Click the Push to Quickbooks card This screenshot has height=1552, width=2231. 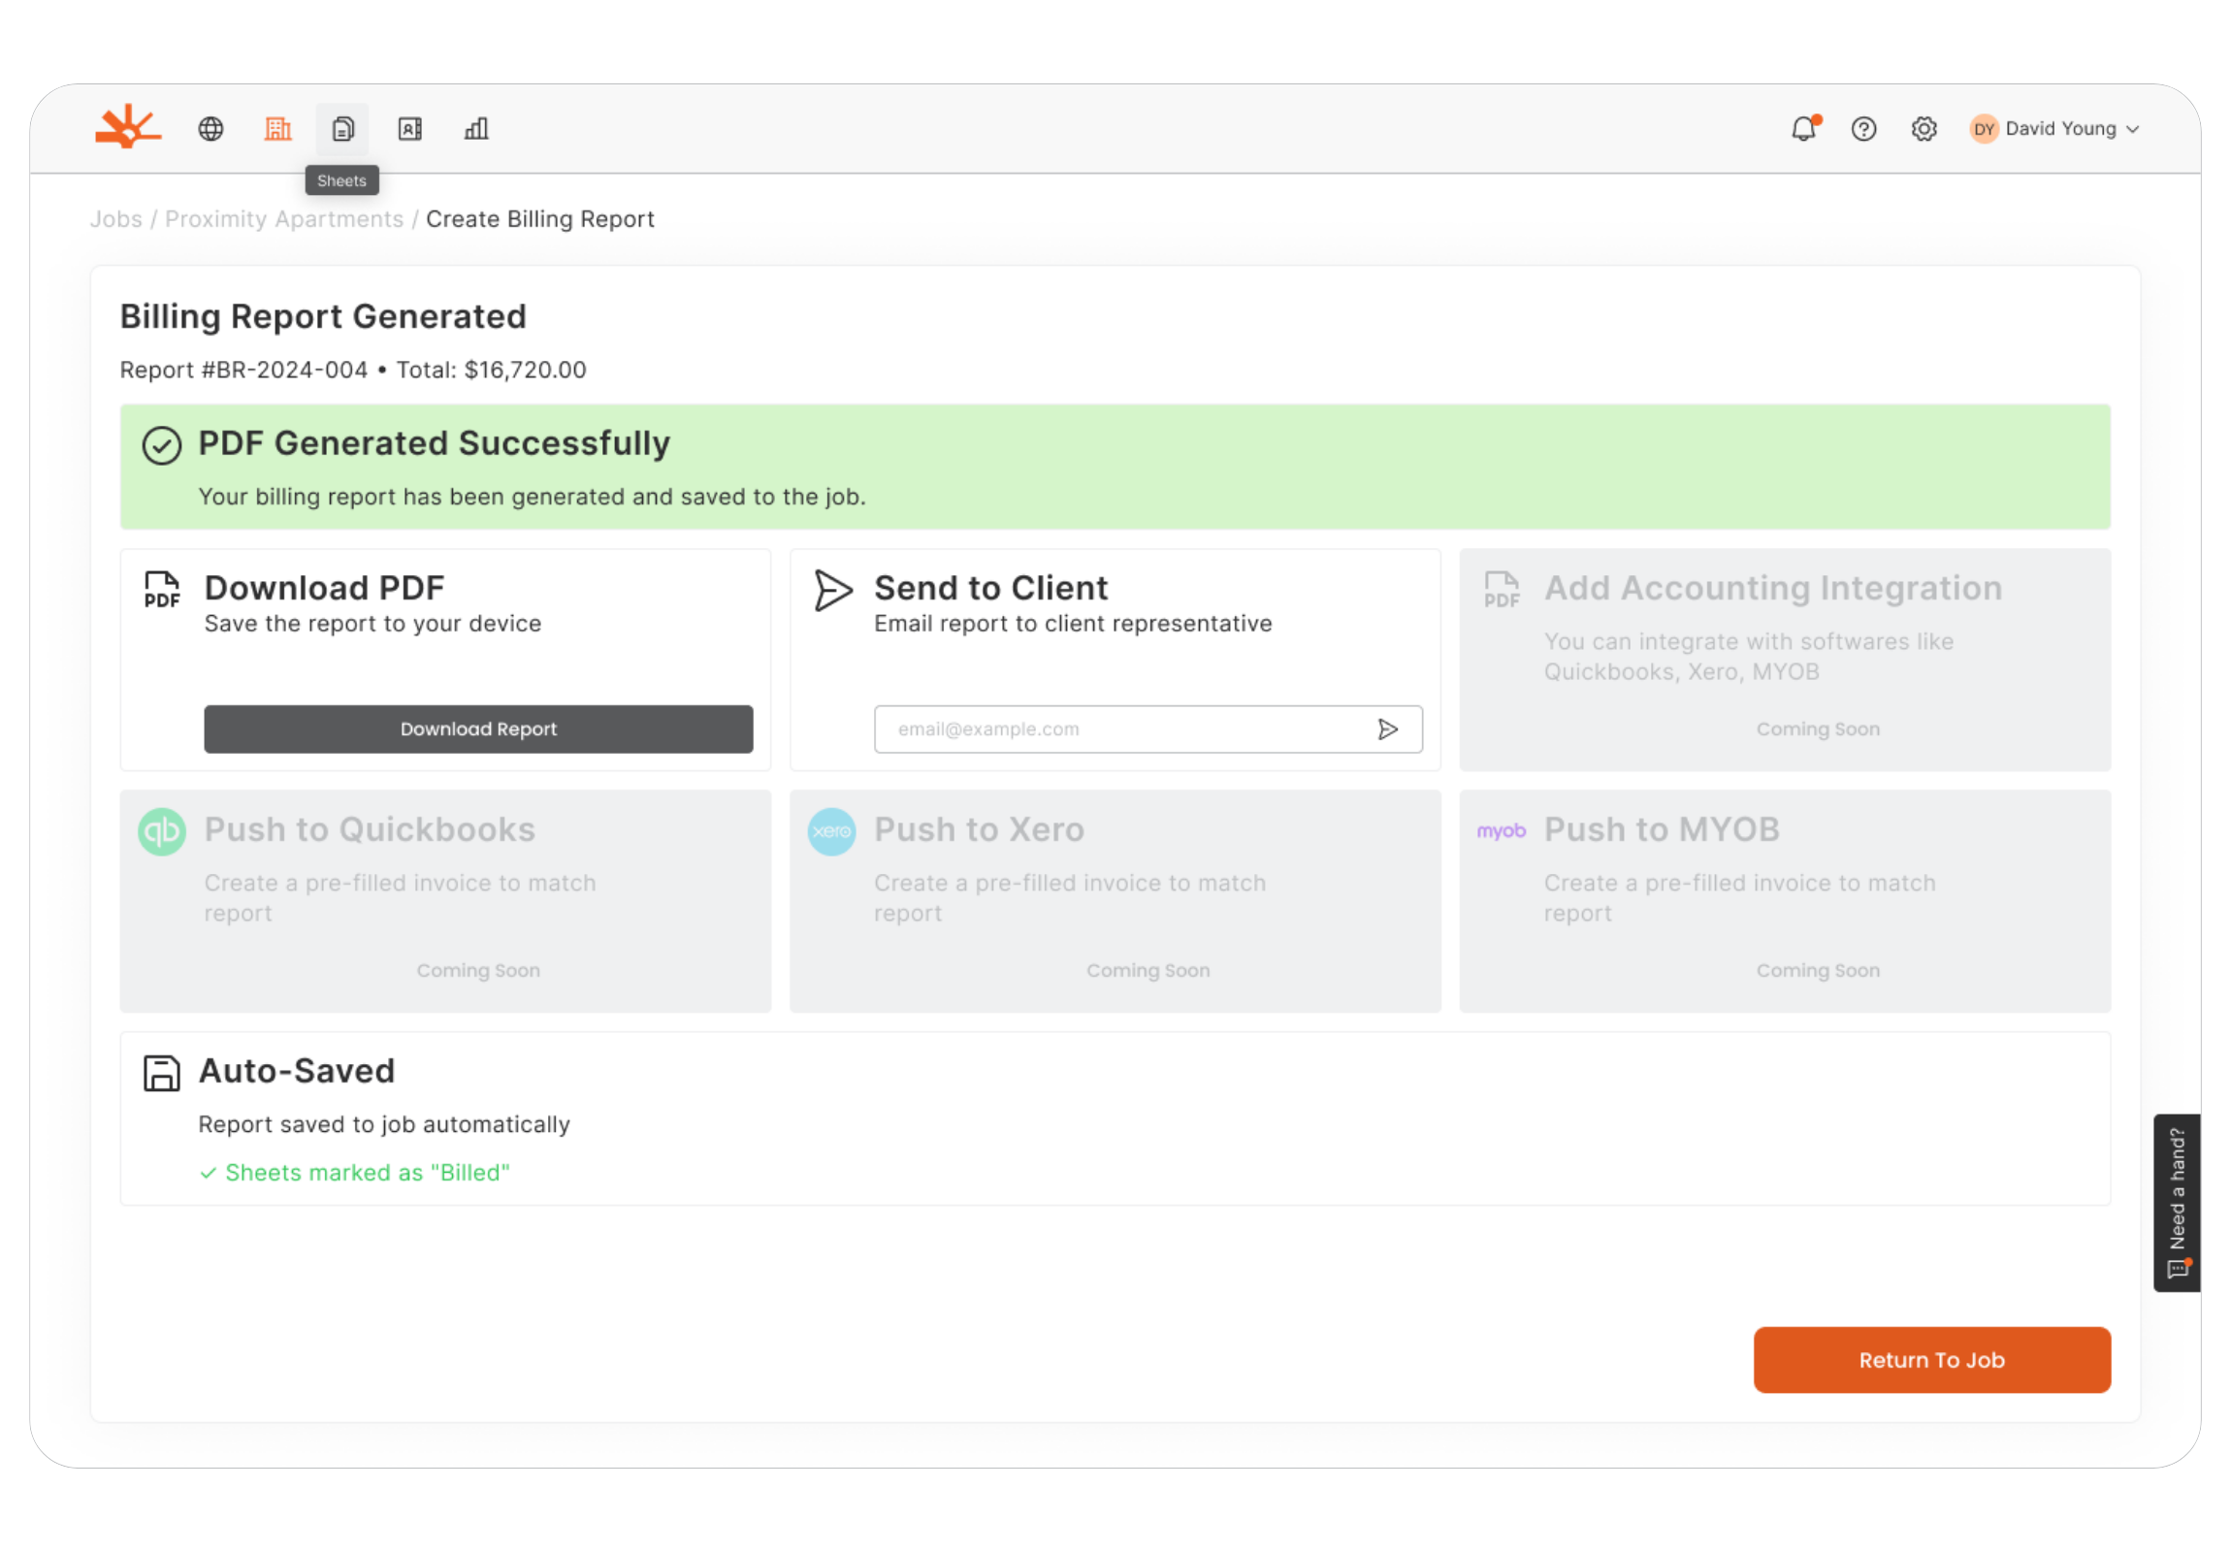445,901
